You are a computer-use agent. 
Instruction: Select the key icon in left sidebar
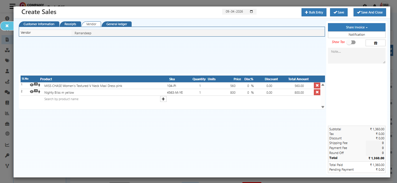click(x=7, y=155)
